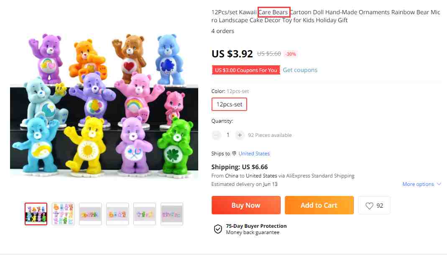Screen dimensions: 447x255
Task: Click the location pin icon beside Ships to
Action: tap(234, 153)
